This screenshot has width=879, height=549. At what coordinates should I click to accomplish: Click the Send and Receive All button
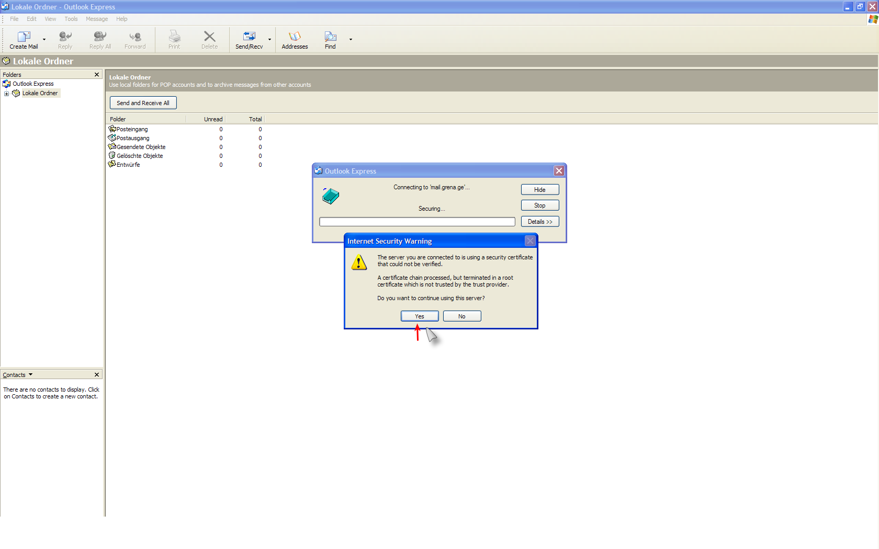click(x=143, y=103)
